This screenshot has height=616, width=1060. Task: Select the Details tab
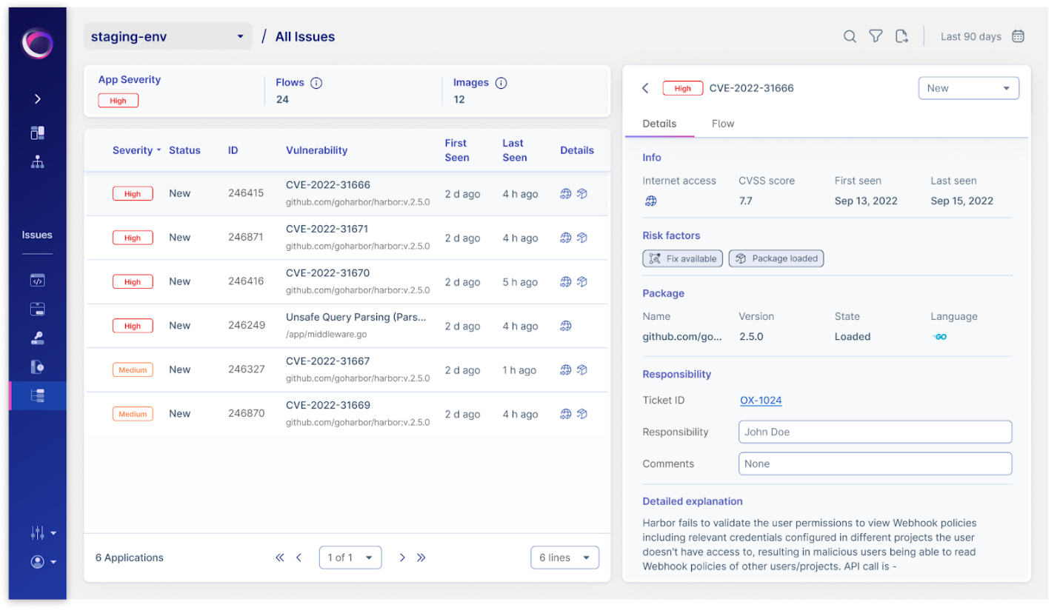659,124
